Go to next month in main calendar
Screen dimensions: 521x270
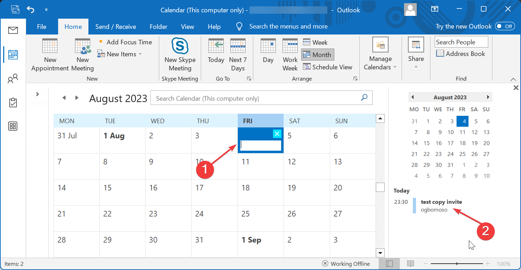[77, 98]
